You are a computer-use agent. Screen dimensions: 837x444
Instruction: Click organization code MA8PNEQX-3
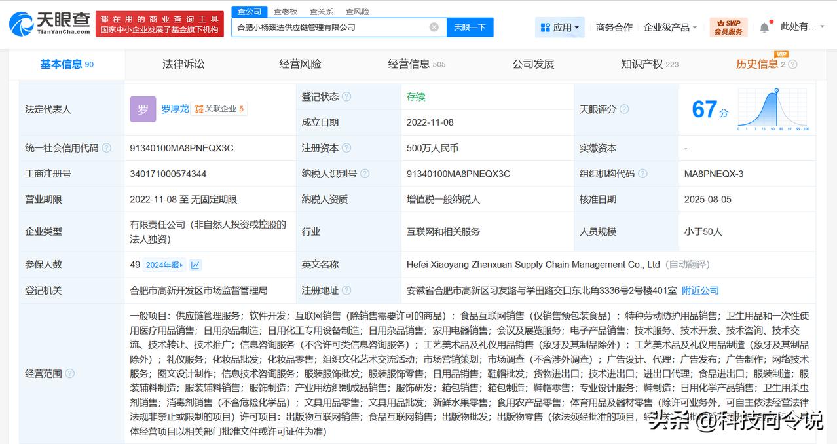point(714,174)
